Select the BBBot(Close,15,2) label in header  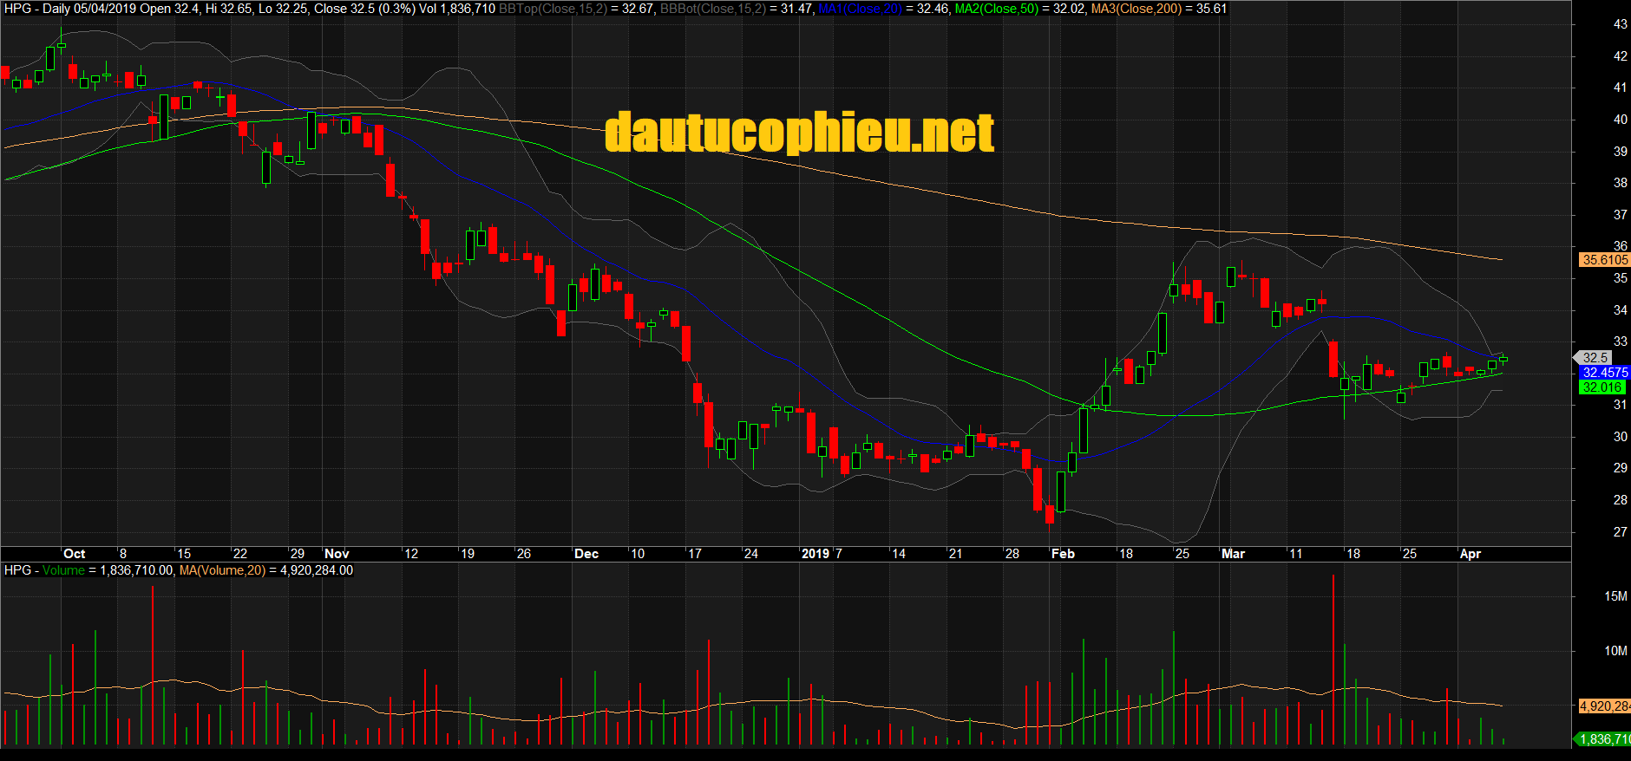712,9
